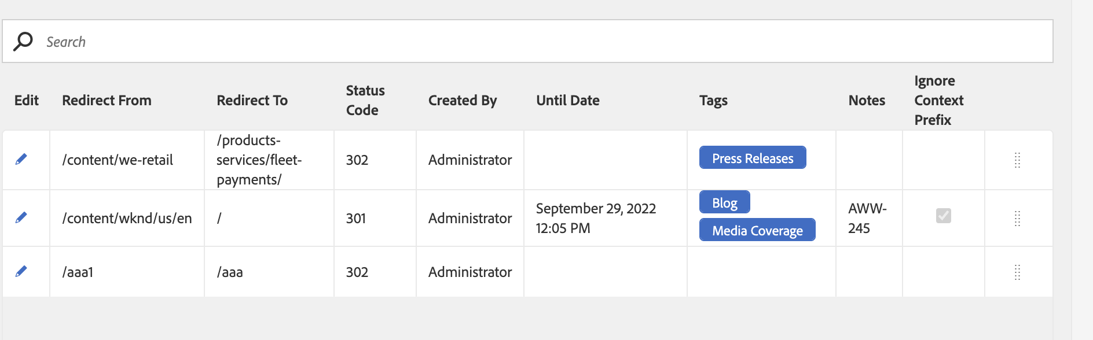The image size is (1093, 340).
Task: Select the AWW-245 note text
Action: point(867,218)
